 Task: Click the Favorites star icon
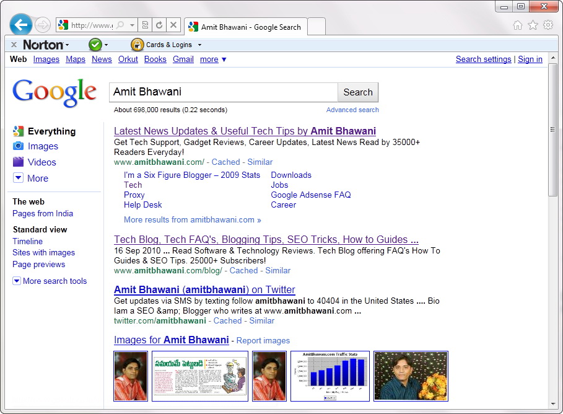(x=533, y=25)
